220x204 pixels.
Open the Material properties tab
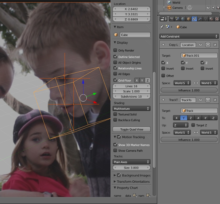tap(211, 19)
